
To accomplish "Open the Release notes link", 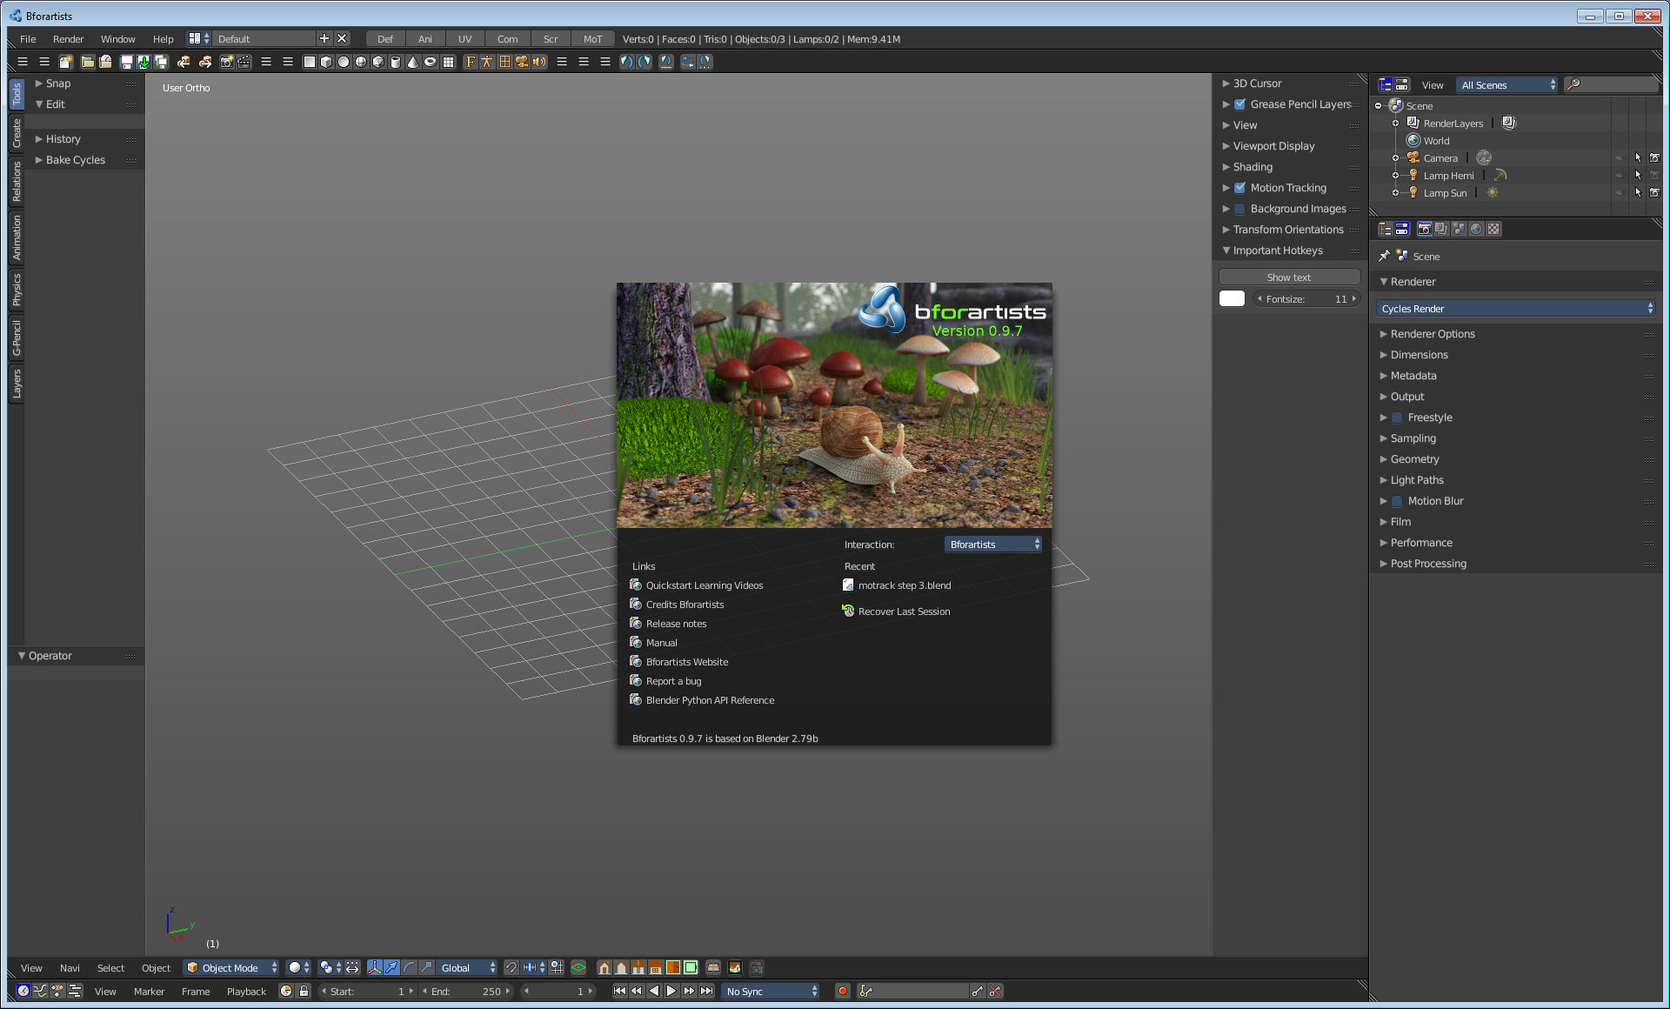I will pyautogui.click(x=676, y=624).
